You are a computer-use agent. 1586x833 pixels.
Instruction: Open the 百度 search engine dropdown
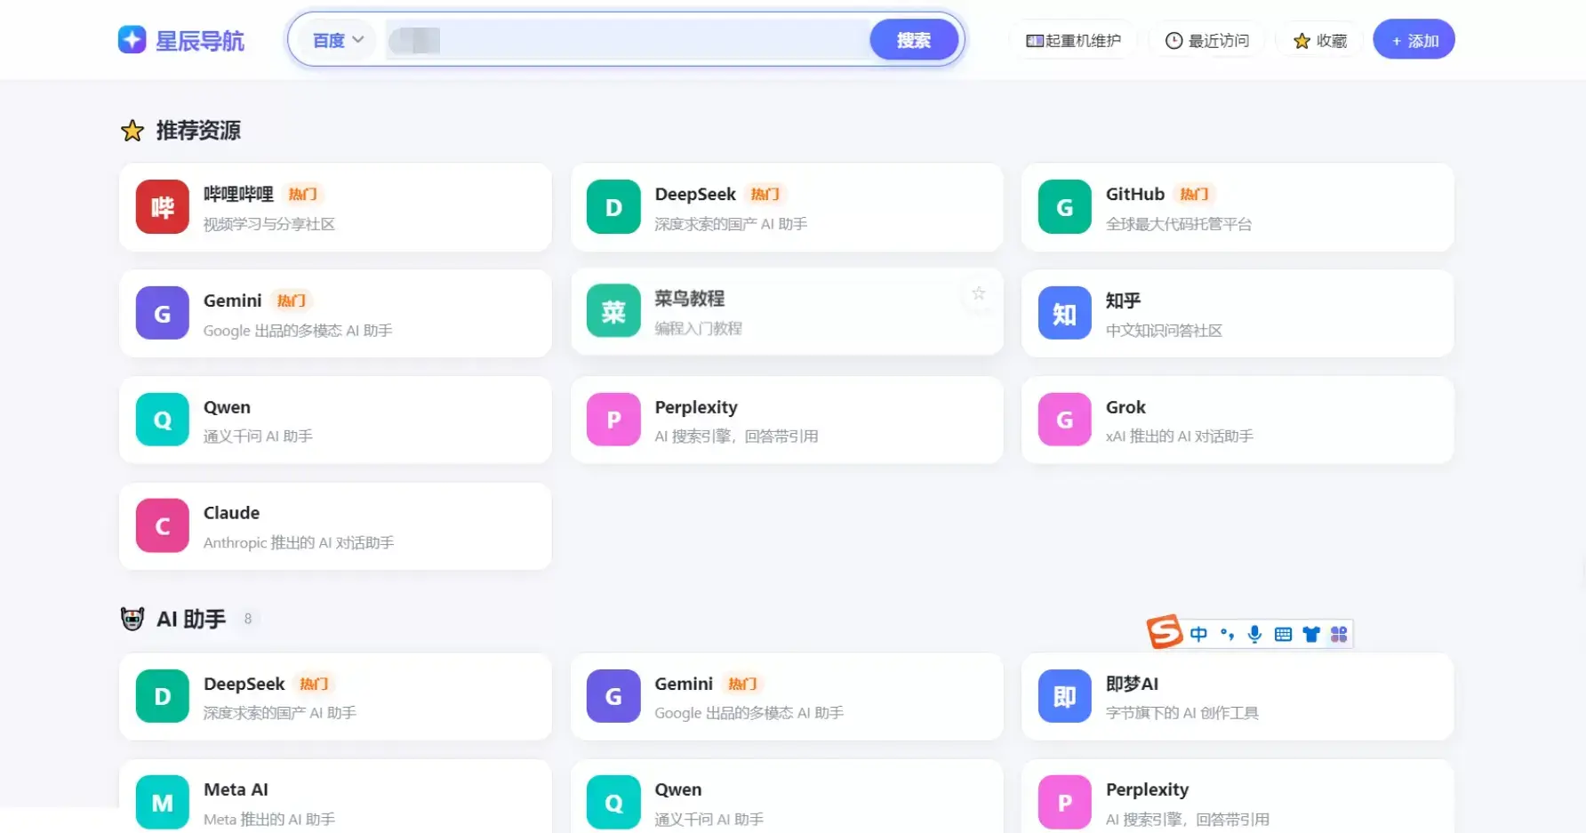(338, 40)
